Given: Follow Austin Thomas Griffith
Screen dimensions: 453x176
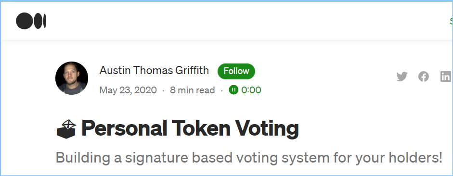Looking at the screenshot, I should pos(236,71).
